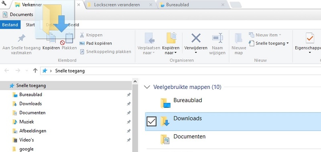Uncheck the Downloads folder checkbox
The image size is (321, 152).
click(x=152, y=121)
